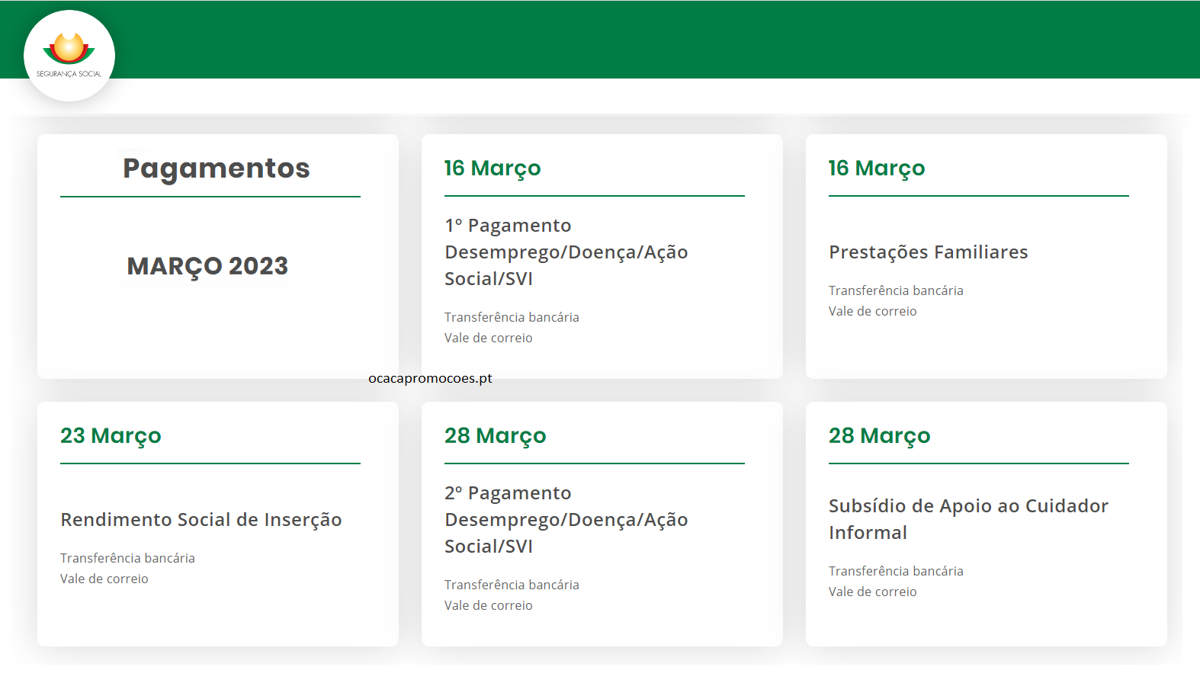1200x680 pixels.
Task: Click Transferência bancária under 1º Pagamento
Action: click(512, 317)
